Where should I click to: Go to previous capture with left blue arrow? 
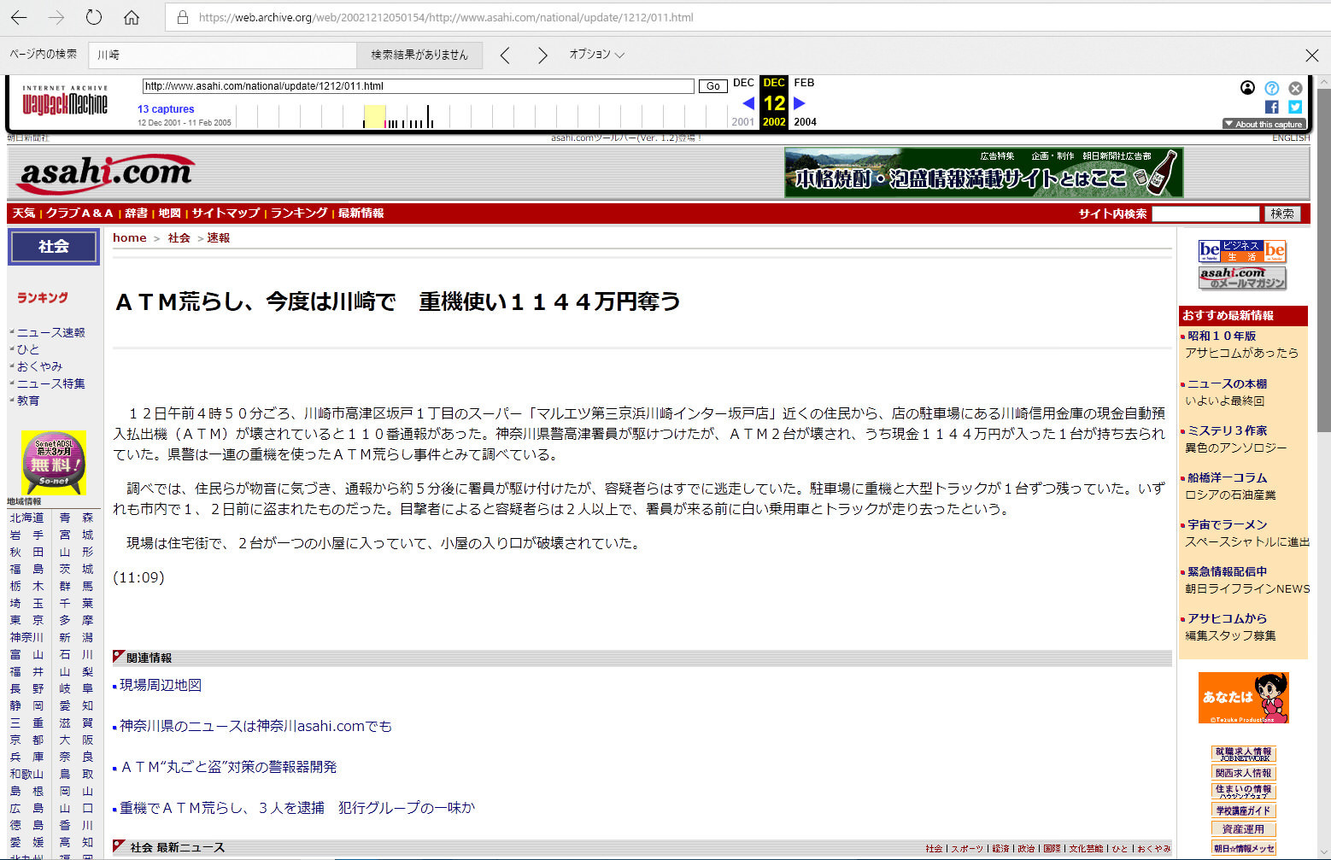click(748, 103)
